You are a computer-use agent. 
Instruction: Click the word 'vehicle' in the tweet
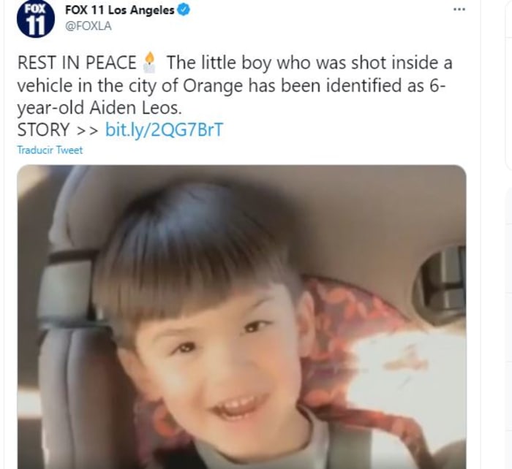[45, 85]
